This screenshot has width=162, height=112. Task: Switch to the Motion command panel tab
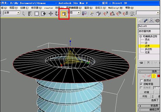[157, 21]
